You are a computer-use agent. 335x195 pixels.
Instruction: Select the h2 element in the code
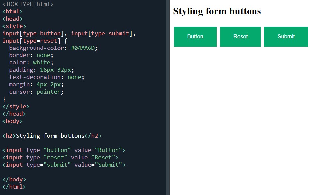(x=51, y=136)
